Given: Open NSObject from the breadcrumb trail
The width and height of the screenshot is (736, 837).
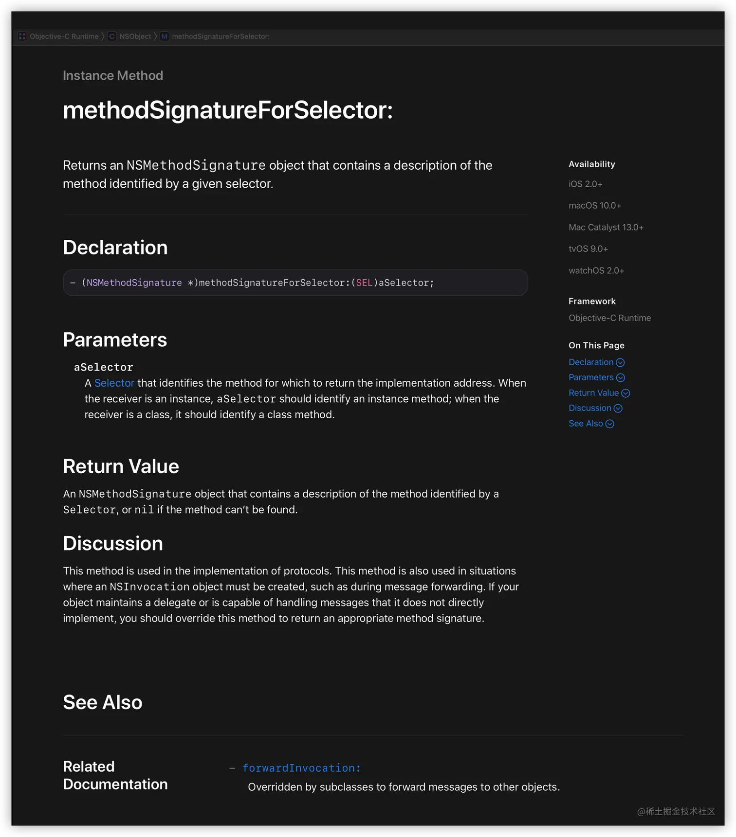Looking at the screenshot, I should pyautogui.click(x=134, y=36).
